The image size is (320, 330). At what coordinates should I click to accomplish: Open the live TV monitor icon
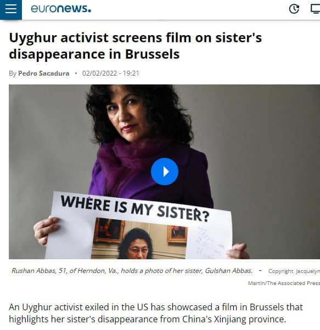[x=316, y=9]
